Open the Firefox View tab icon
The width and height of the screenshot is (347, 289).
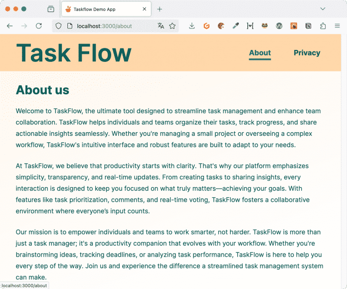51,9
